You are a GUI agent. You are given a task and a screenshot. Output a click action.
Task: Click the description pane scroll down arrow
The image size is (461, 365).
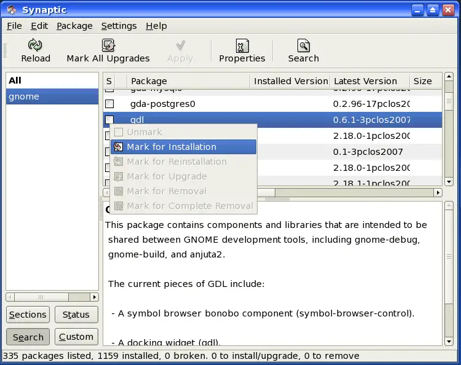click(x=449, y=342)
